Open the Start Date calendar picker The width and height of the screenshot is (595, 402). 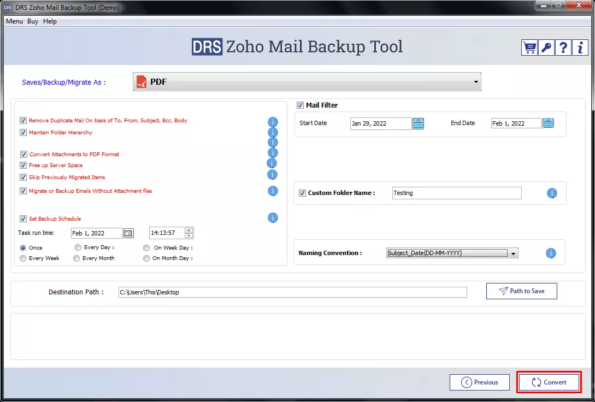point(418,123)
